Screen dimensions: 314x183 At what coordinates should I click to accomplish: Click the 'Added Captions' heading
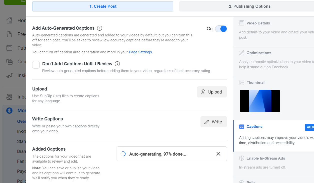tap(49, 149)
